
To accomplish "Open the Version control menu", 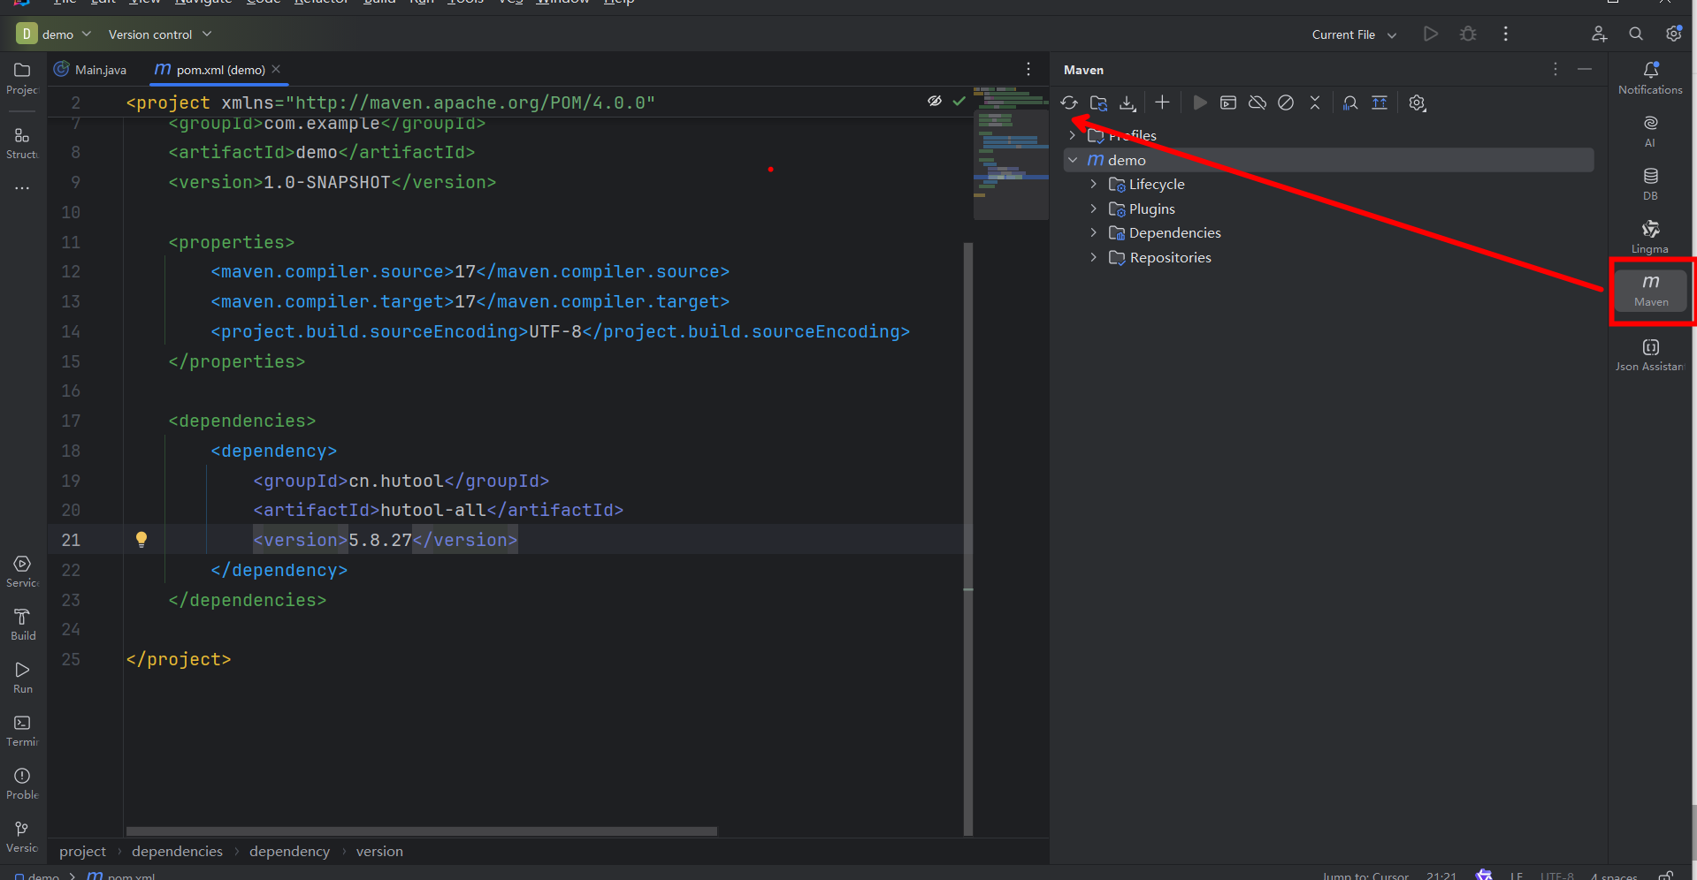I will 159,34.
